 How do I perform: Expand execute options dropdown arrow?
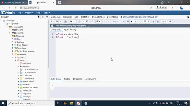(135, 21)
